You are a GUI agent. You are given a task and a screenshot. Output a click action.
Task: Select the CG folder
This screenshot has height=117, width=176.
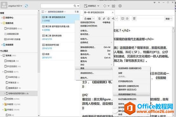point(10,115)
